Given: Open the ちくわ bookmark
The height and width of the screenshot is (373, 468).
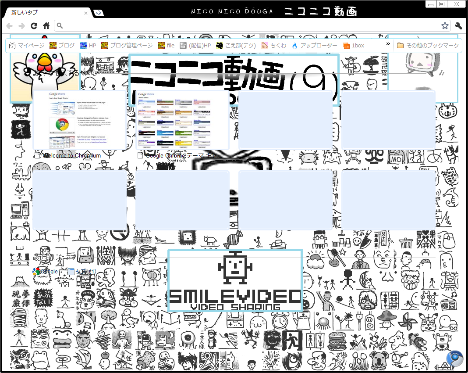Looking at the screenshot, I should click(x=274, y=46).
